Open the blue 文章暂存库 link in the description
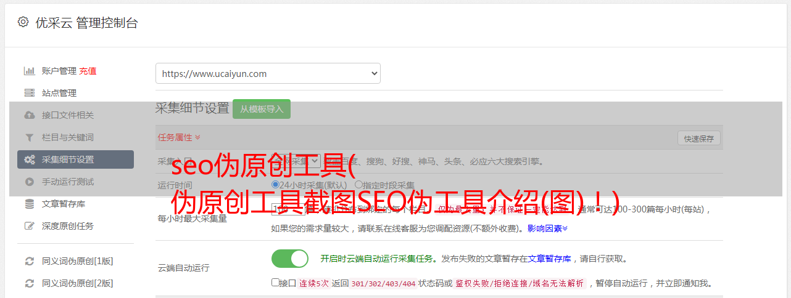 pyautogui.click(x=549, y=259)
